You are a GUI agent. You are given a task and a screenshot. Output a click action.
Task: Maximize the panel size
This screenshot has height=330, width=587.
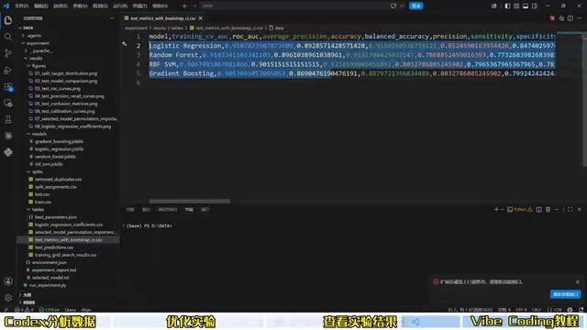570,210
